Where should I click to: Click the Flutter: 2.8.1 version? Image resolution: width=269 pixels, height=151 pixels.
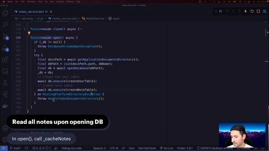tap(185, 148)
